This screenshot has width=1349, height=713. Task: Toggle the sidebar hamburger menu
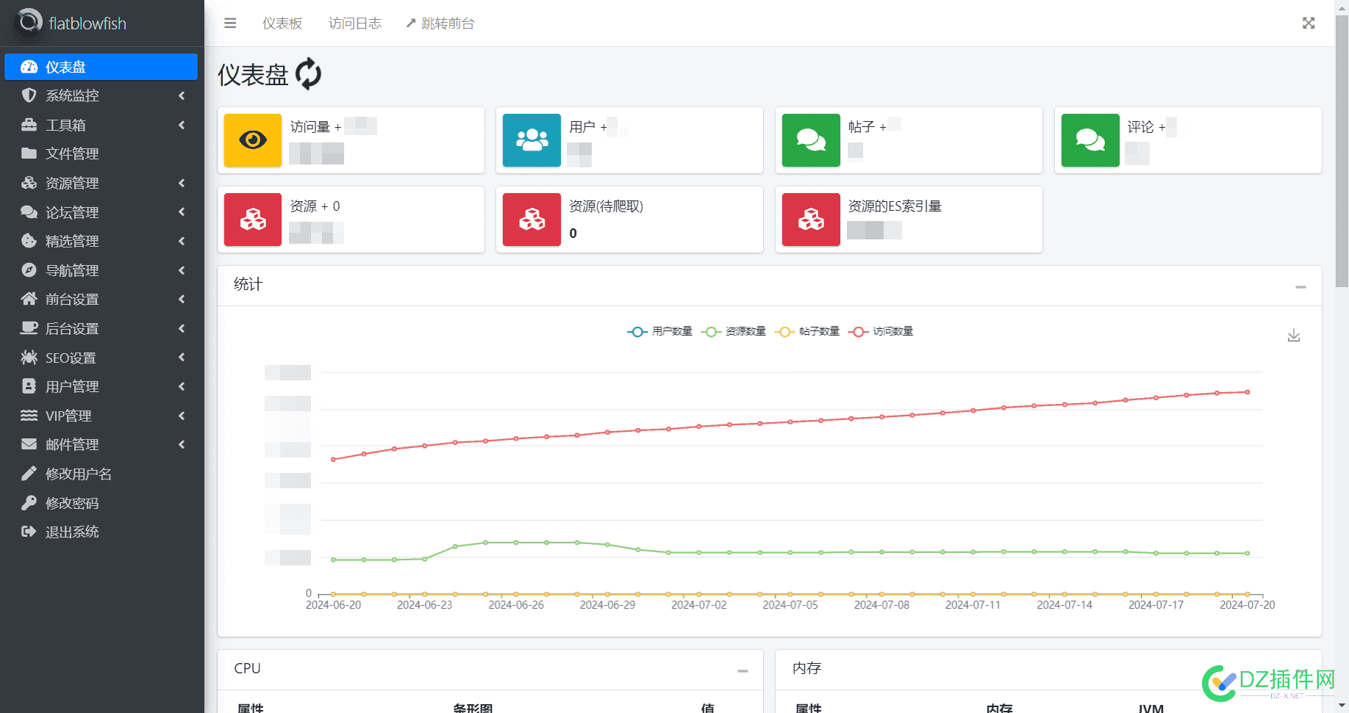pyautogui.click(x=230, y=23)
